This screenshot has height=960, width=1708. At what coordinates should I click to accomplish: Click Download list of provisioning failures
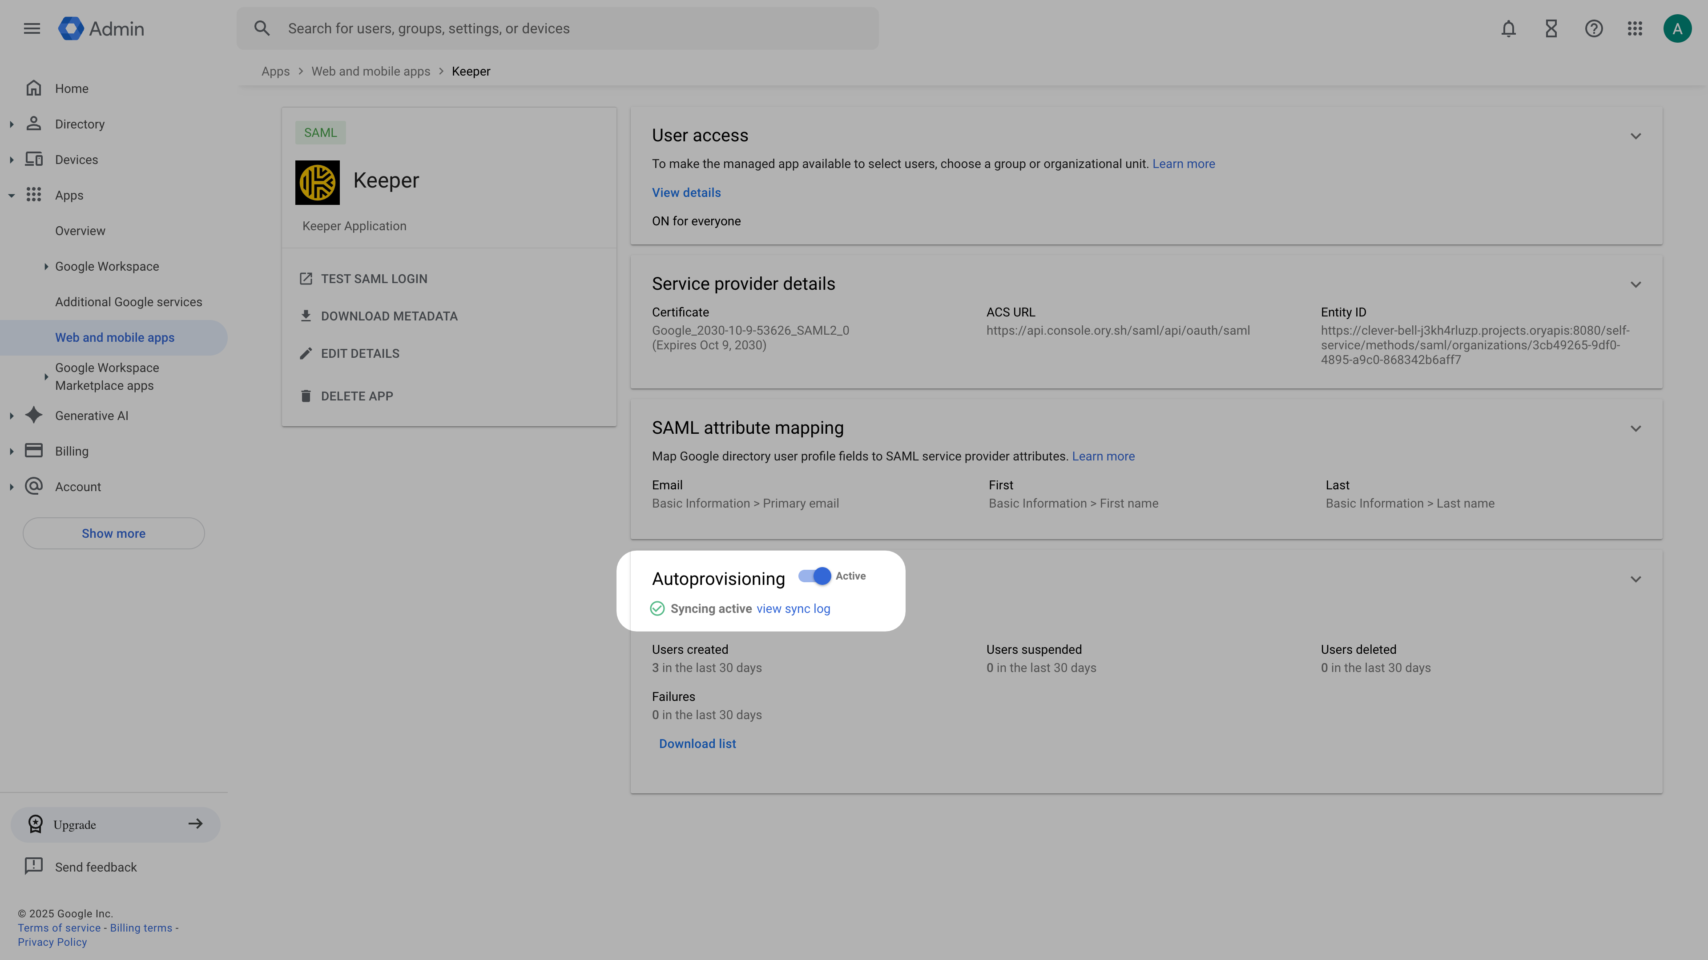697,744
